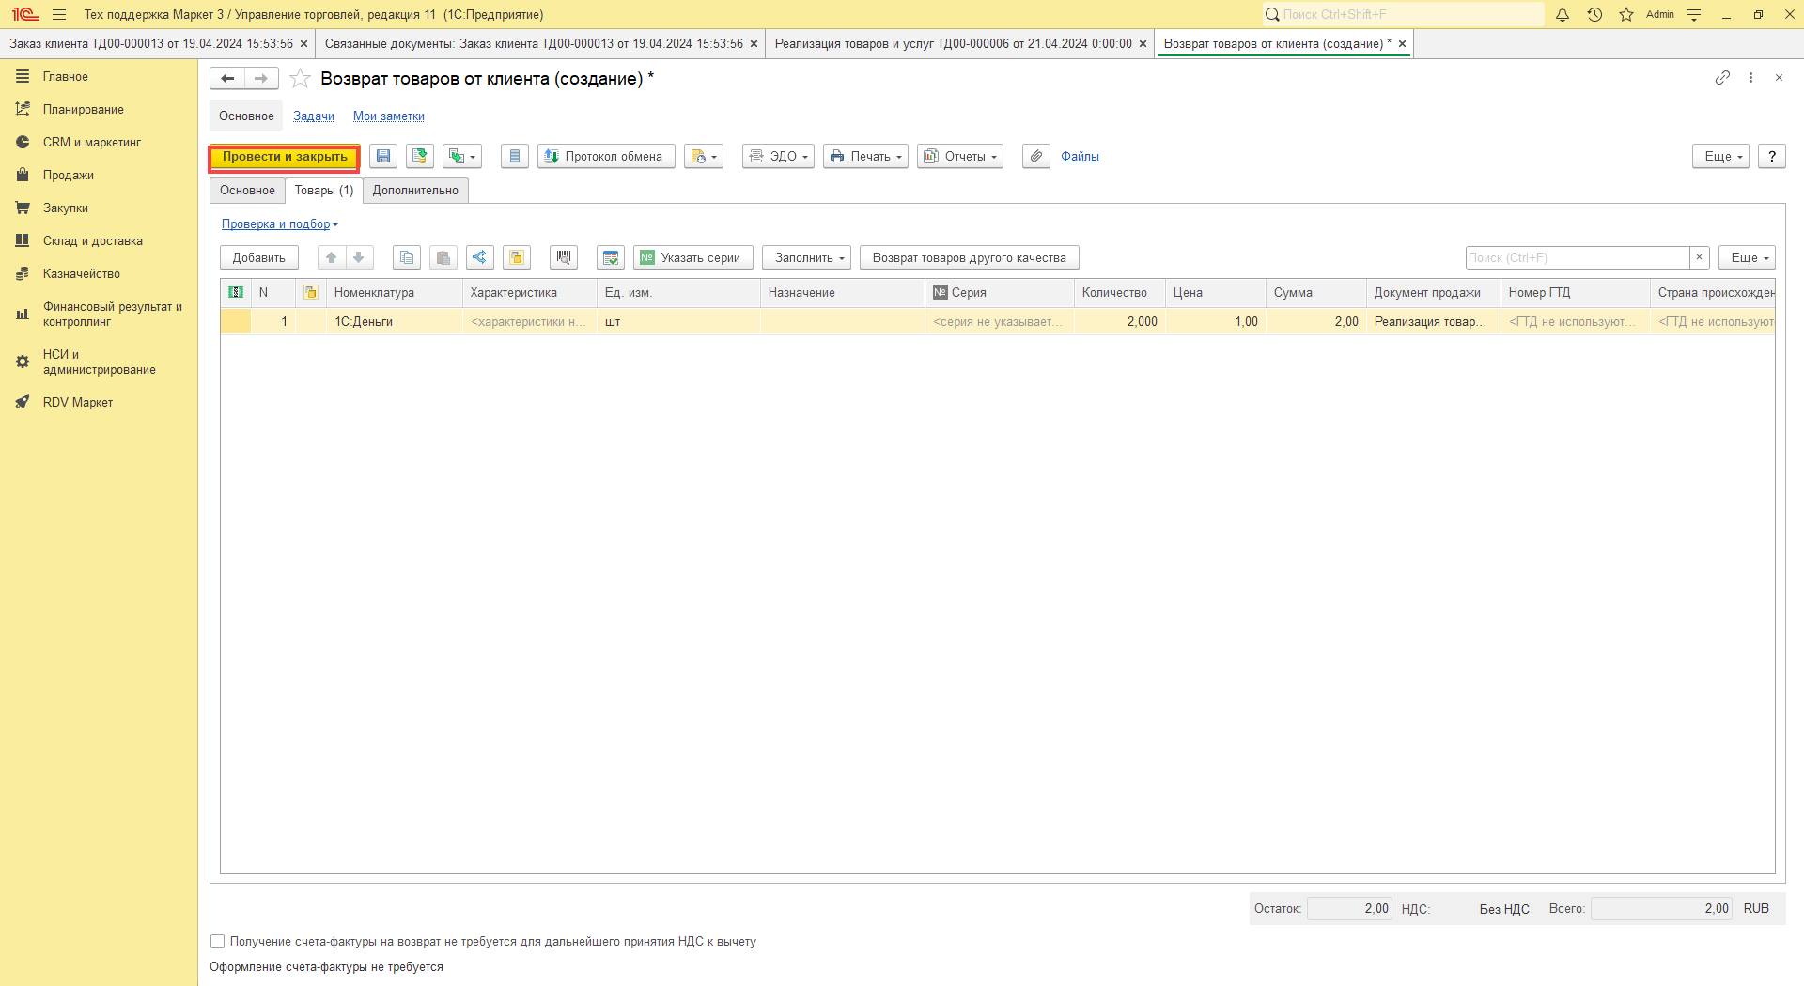
Task: Paste rows with the clipboard icon
Action: coord(443,258)
